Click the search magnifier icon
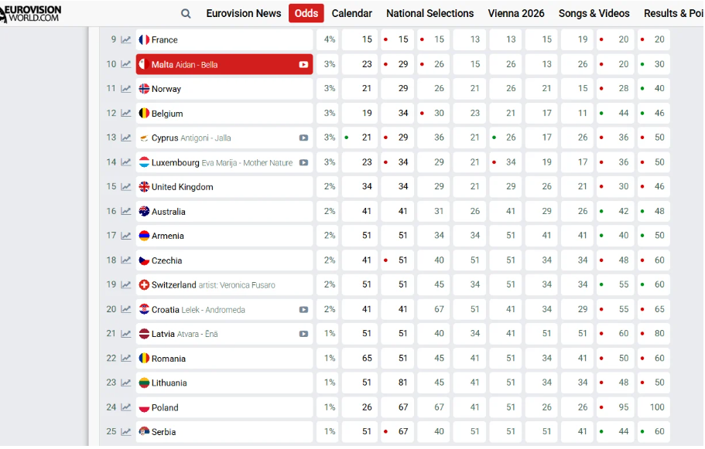This screenshot has height=449, width=705. tap(186, 13)
